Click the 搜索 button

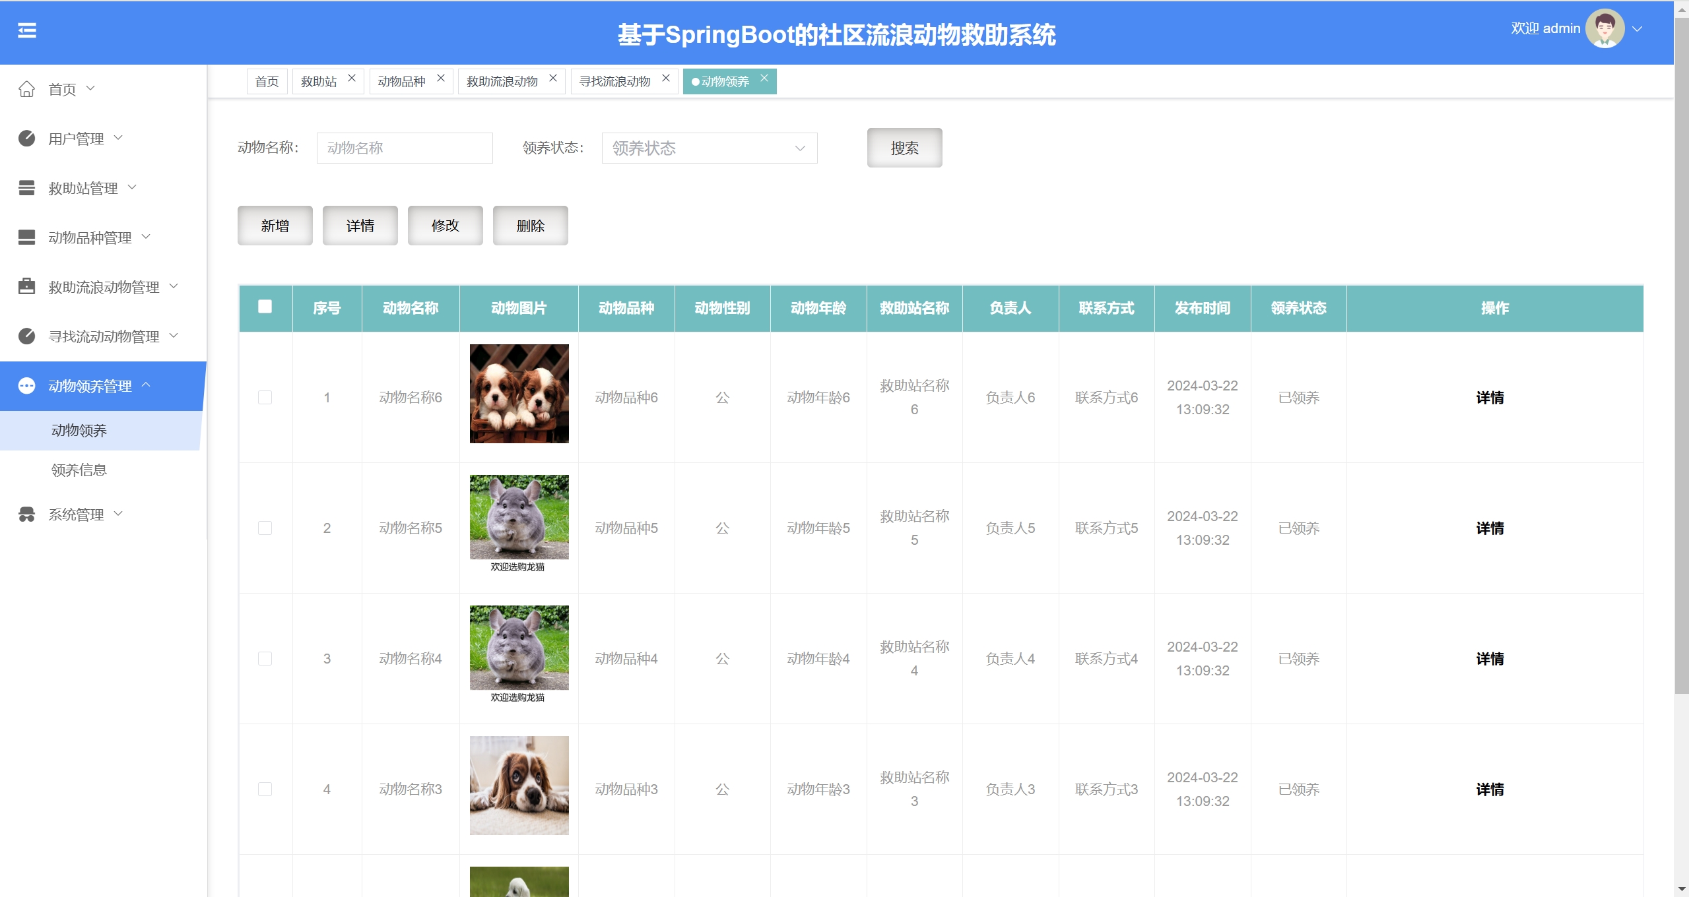(904, 148)
